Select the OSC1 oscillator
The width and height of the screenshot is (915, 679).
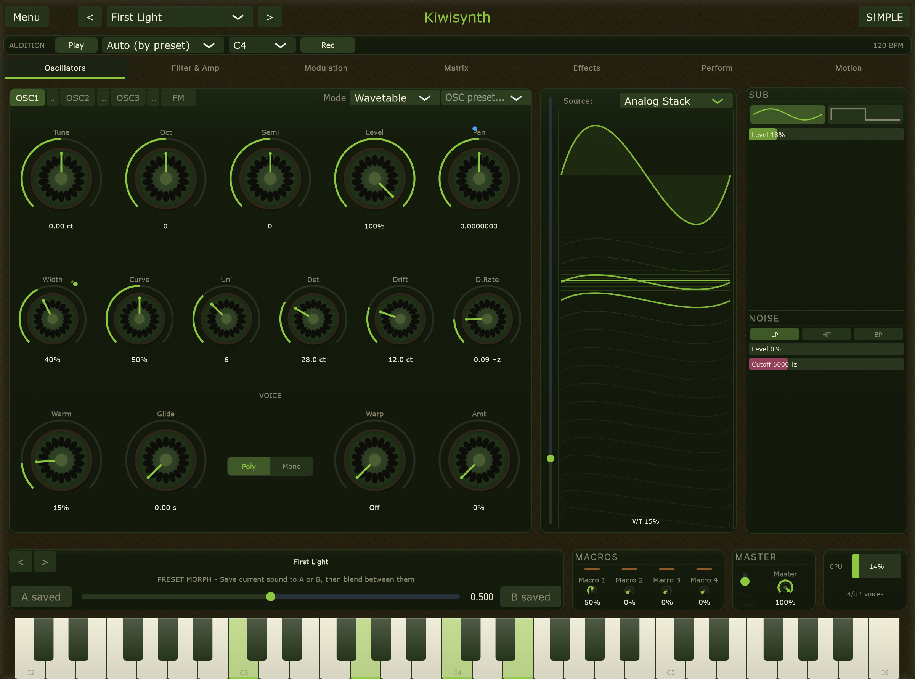pos(27,98)
